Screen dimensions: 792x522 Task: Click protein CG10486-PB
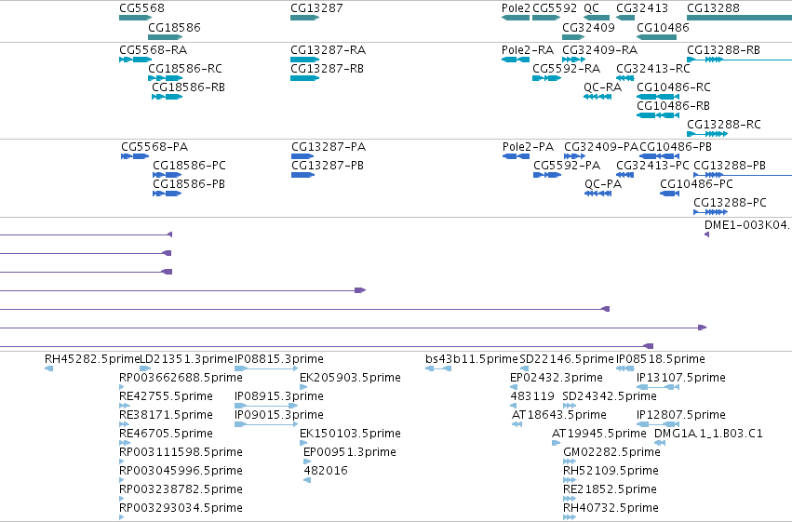coord(676,147)
